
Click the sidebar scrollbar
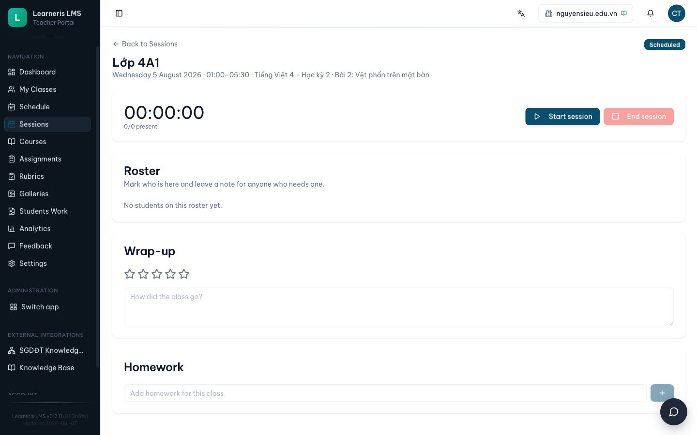click(98, 208)
